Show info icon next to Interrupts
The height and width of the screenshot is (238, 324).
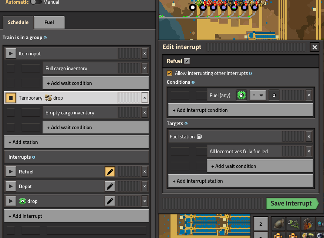[34, 157]
